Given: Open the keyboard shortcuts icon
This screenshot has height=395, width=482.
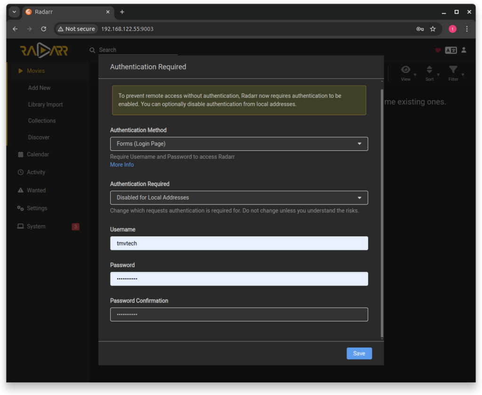Looking at the screenshot, I should point(451,50).
